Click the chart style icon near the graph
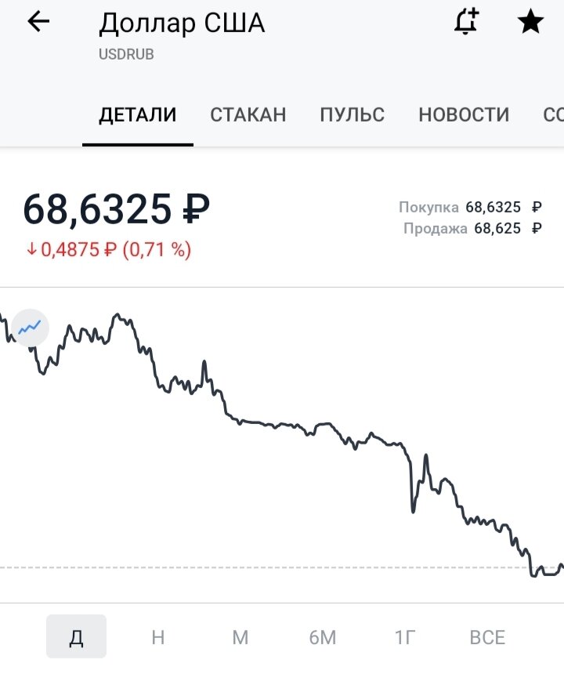Image resolution: width=564 pixels, height=674 pixels. 29,328
